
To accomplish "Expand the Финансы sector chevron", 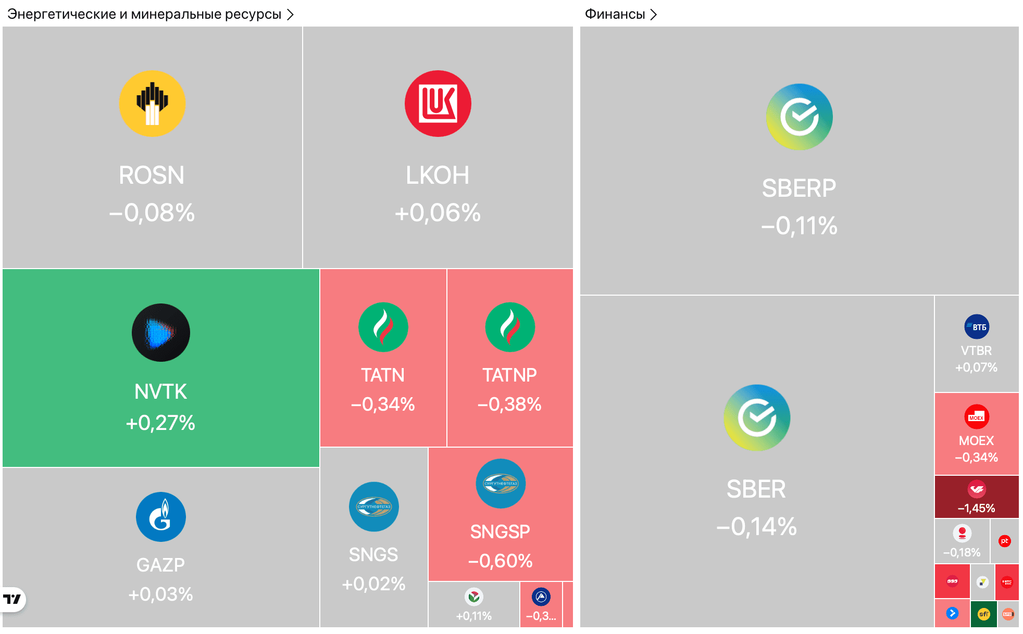I will click(x=654, y=15).
